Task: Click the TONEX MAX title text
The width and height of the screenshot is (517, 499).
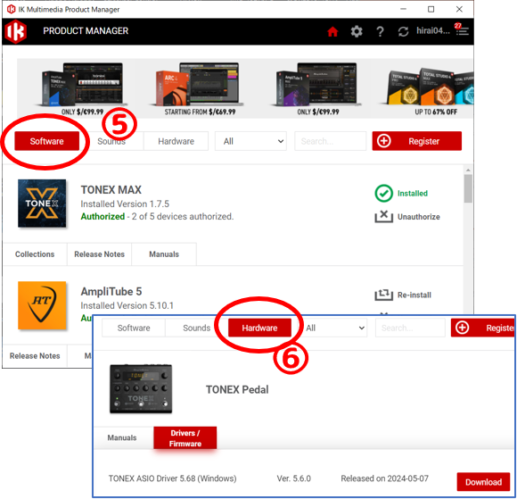Action: click(111, 189)
